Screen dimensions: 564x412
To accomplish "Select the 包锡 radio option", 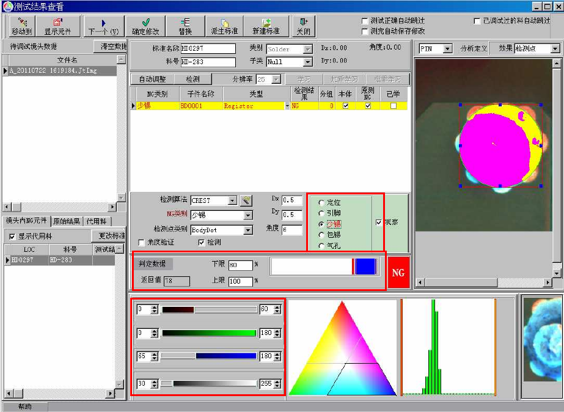I will pyautogui.click(x=321, y=235).
